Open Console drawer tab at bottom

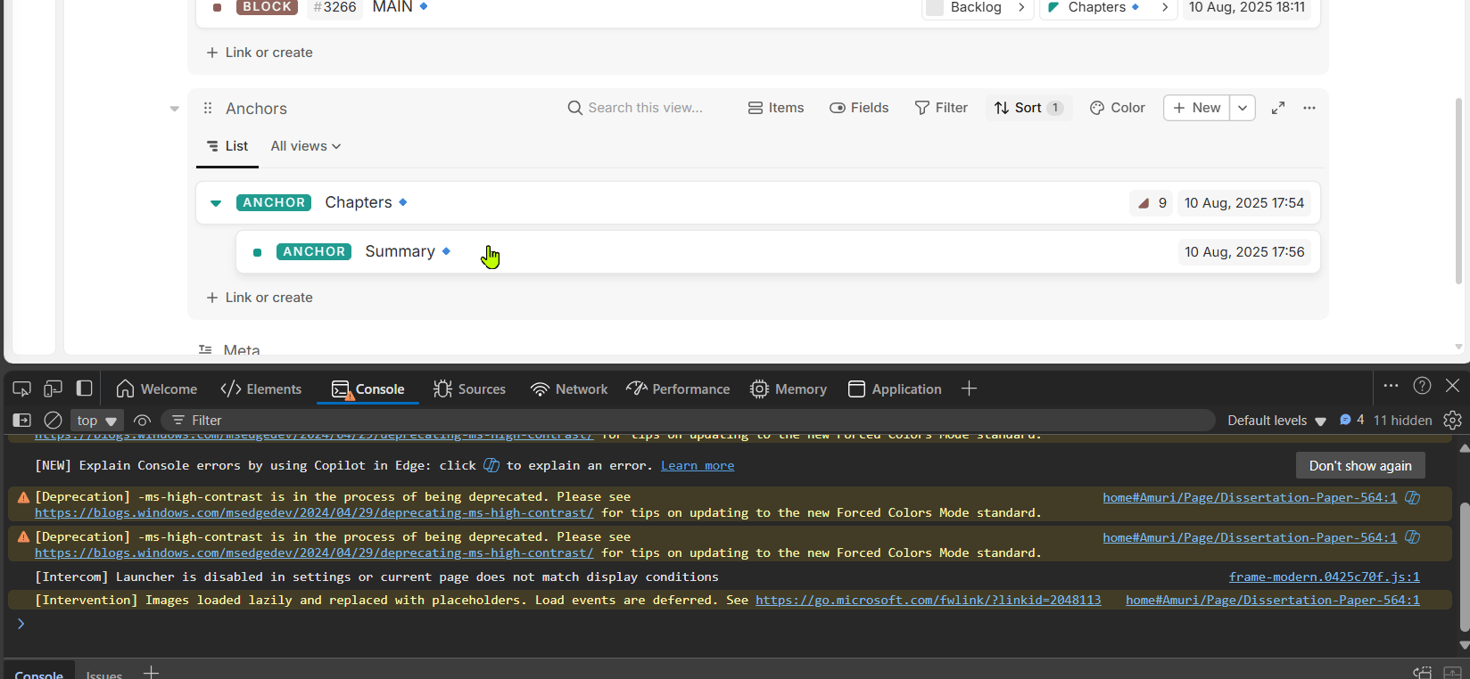[x=39, y=673]
